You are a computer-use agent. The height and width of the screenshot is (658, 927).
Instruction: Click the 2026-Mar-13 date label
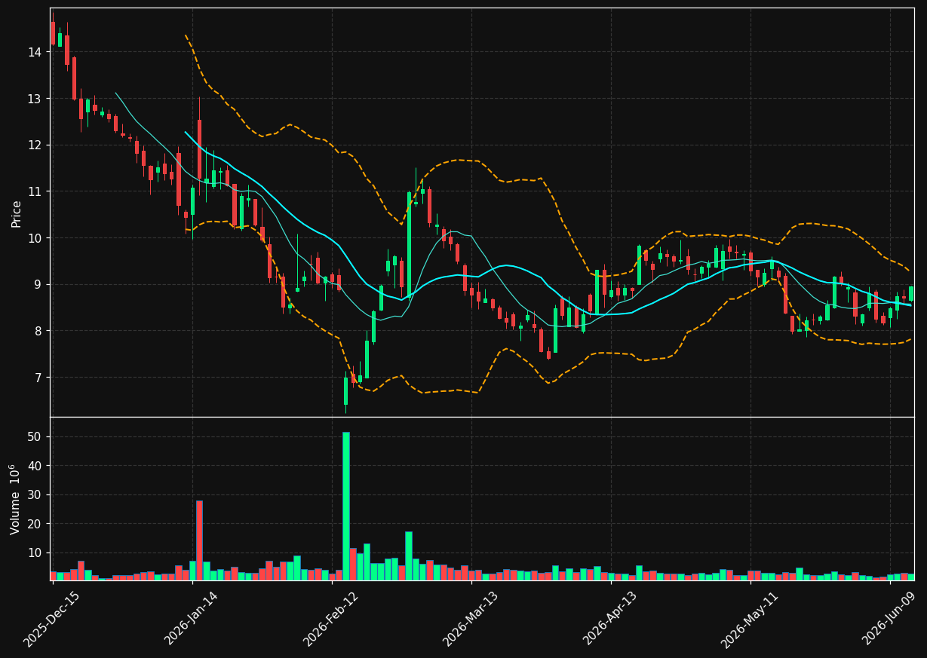pos(470,619)
